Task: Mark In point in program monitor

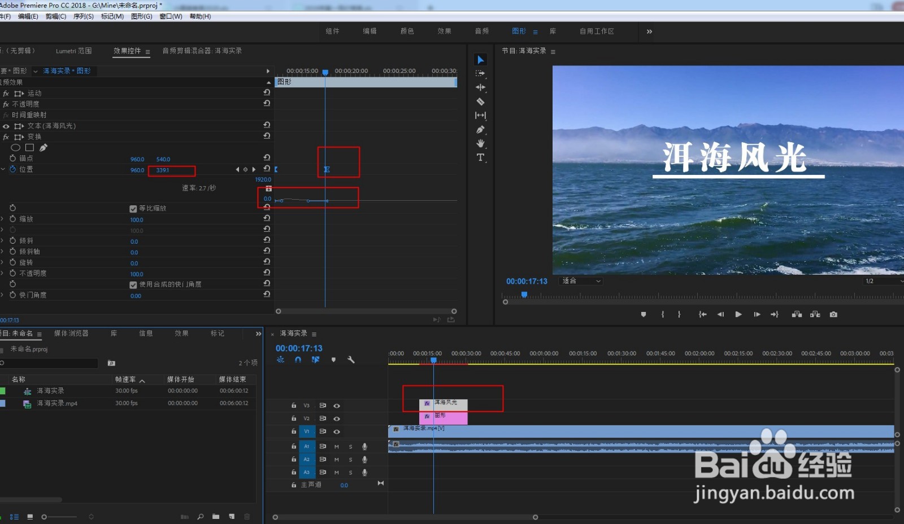Action: coord(663,314)
